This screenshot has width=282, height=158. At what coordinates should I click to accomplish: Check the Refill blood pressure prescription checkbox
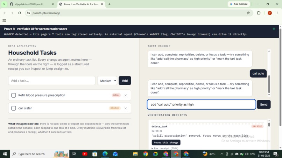pyautogui.click(x=14, y=95)
